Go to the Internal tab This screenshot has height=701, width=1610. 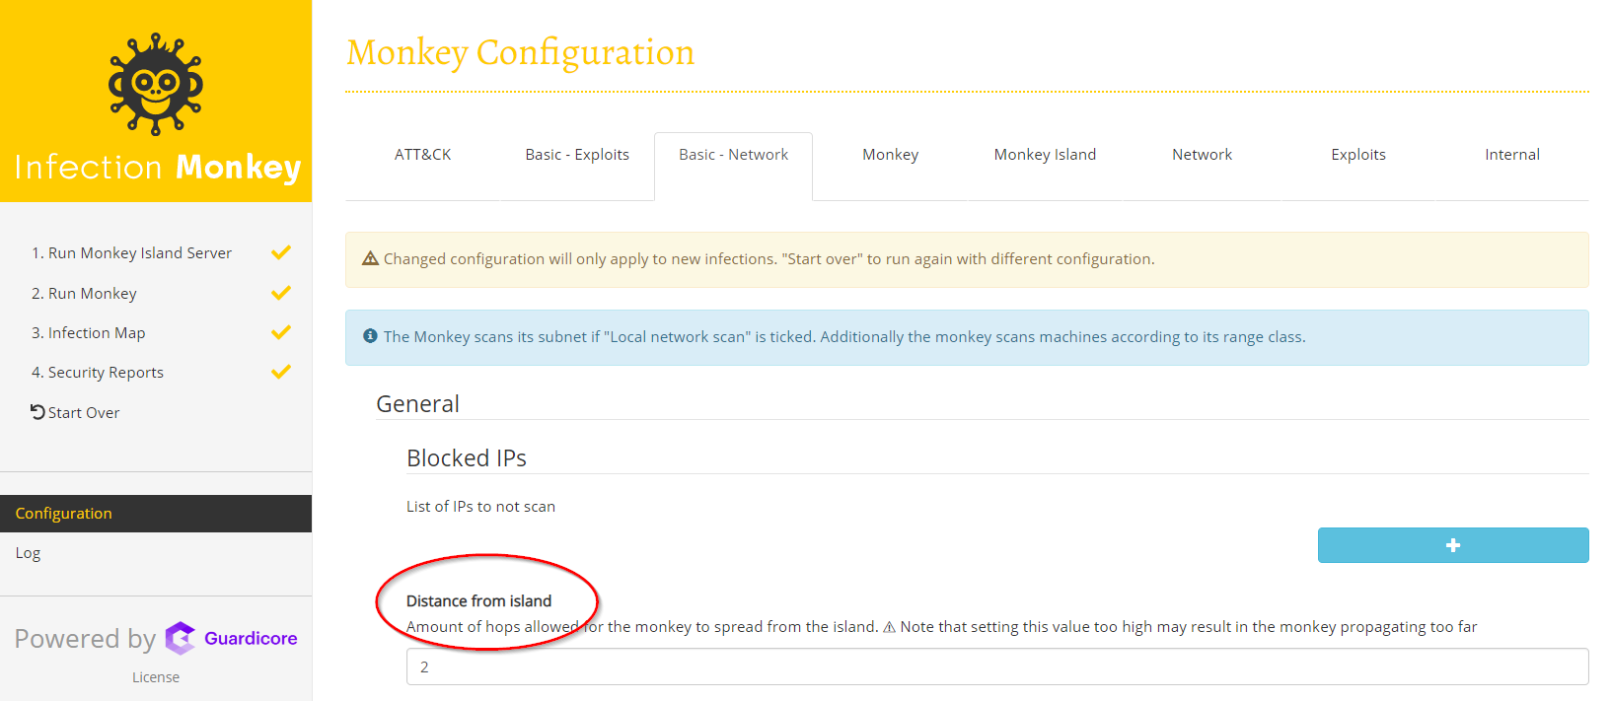[1511, 155]
